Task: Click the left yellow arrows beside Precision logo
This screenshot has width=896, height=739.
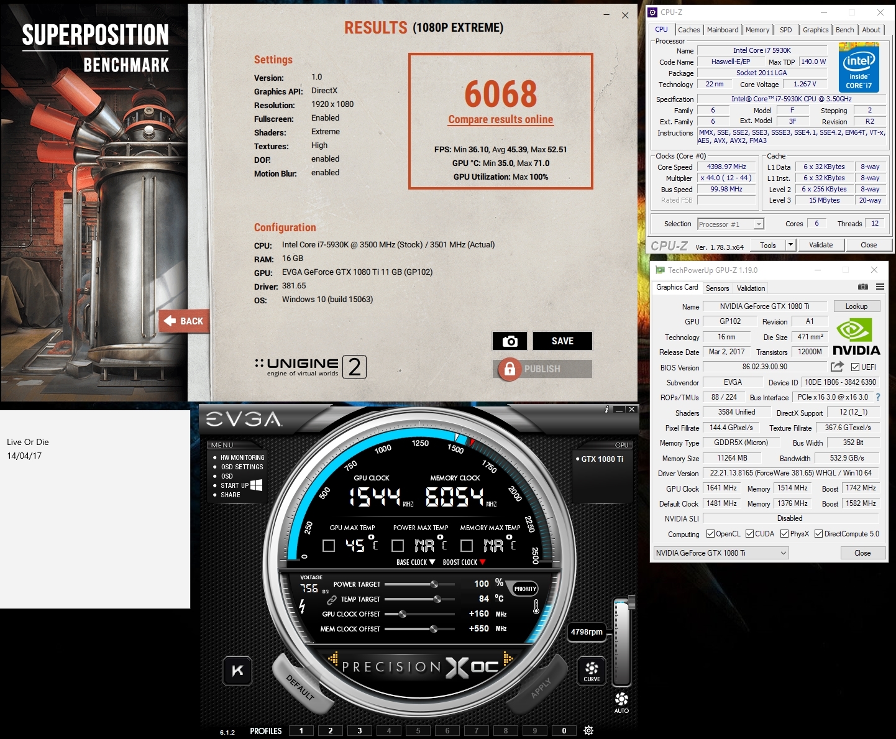Action: 333,659
